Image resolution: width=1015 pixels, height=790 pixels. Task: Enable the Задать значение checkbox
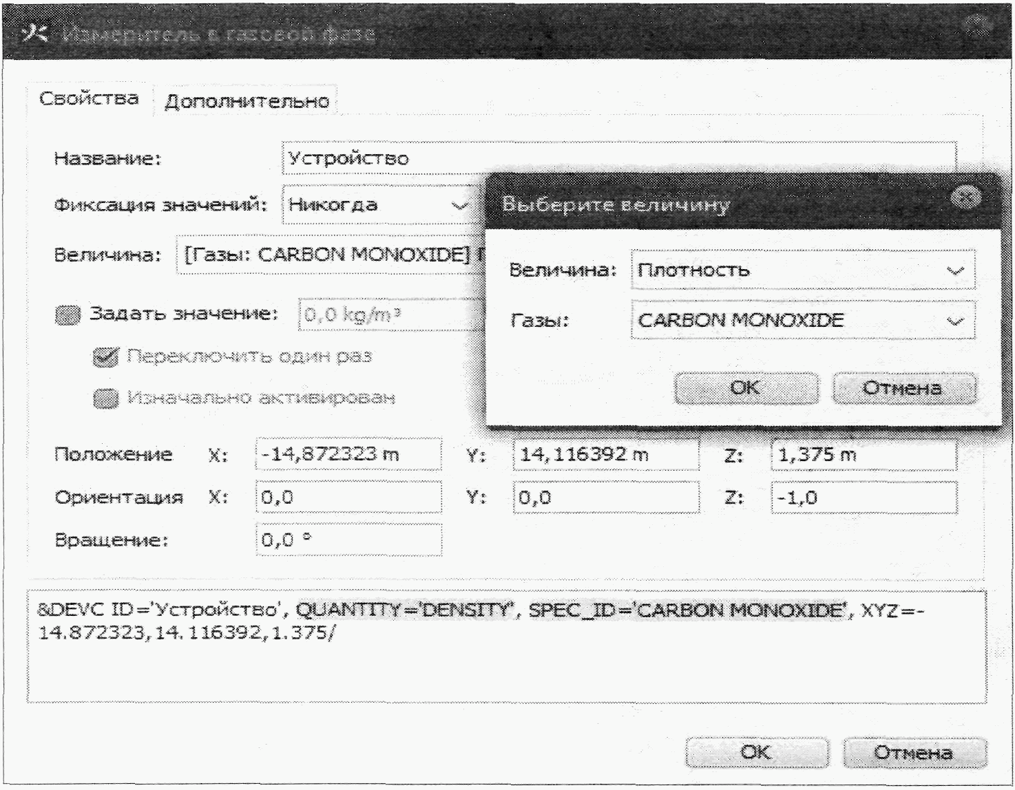67,315
